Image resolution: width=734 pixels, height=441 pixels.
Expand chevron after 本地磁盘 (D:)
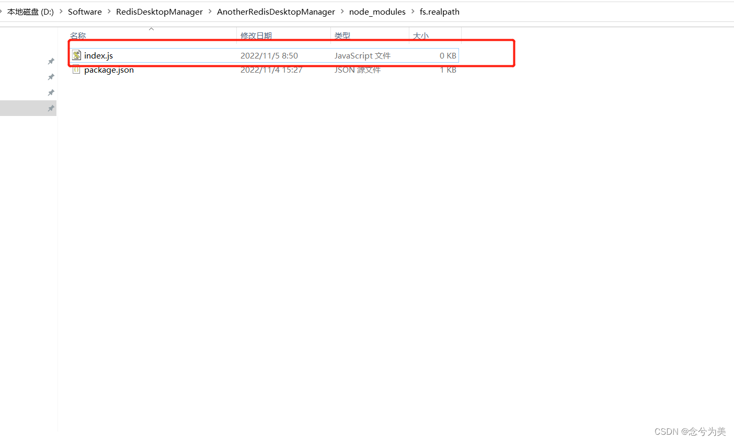click(61, 11)
